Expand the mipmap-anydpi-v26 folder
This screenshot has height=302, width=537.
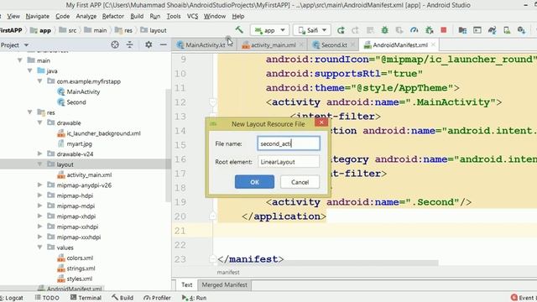pyautogui.click(x=39, y=185)
